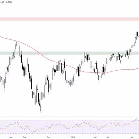Click the gray horizontal price line
This screenshot has height=139, width=139.
pyautogui.click(x=69, y=44)
